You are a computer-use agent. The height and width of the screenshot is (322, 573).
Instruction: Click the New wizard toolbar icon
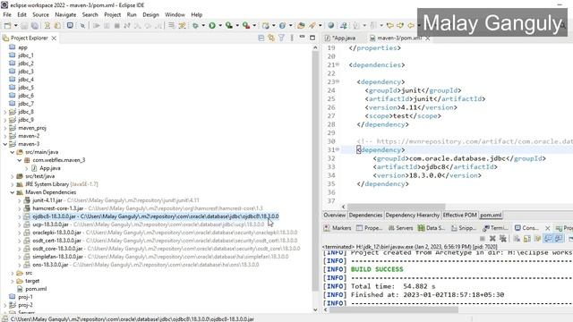pos(7,26)
